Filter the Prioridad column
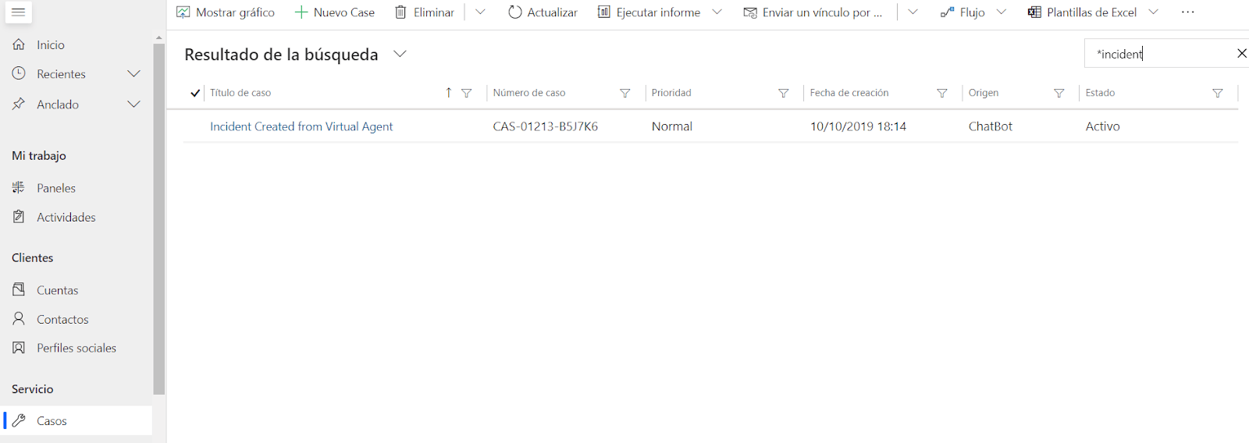The width and height of the screenshot is (1249, 443). pyautogui.click(x=783, y=93)
